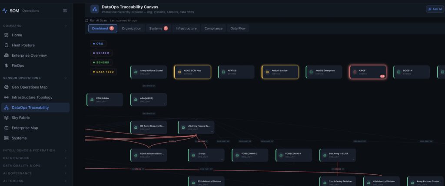445x186 pixels.
Task: Switch to the Compliance tab
Action: tap(213, 29)
